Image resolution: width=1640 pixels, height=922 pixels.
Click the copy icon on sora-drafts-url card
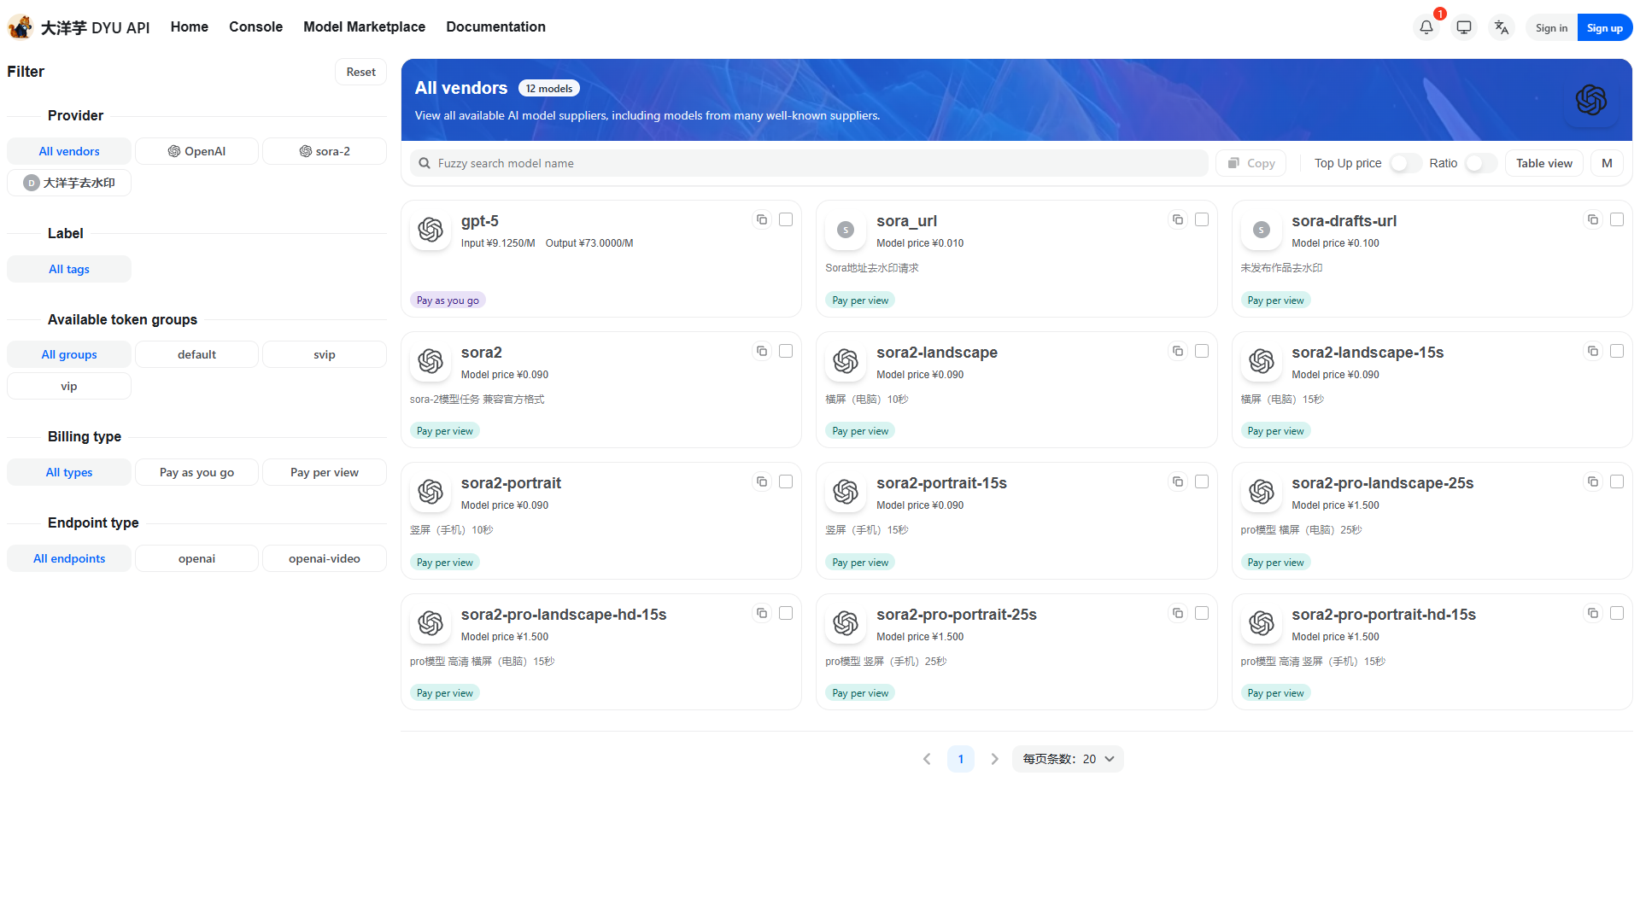point(1592,219)
